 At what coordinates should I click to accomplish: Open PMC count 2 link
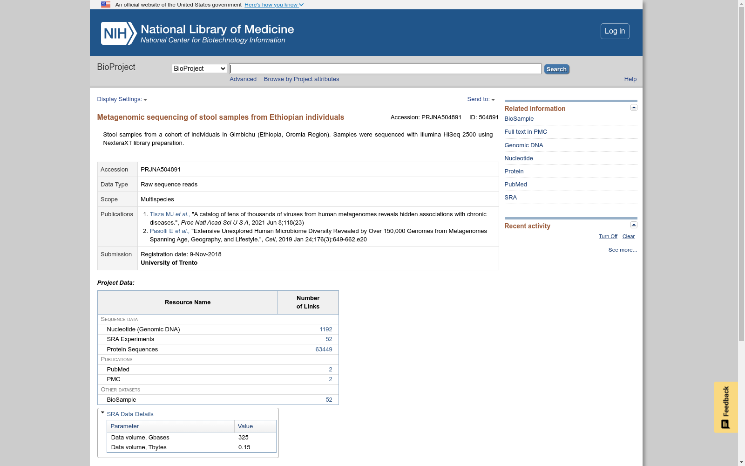(331, 379)
